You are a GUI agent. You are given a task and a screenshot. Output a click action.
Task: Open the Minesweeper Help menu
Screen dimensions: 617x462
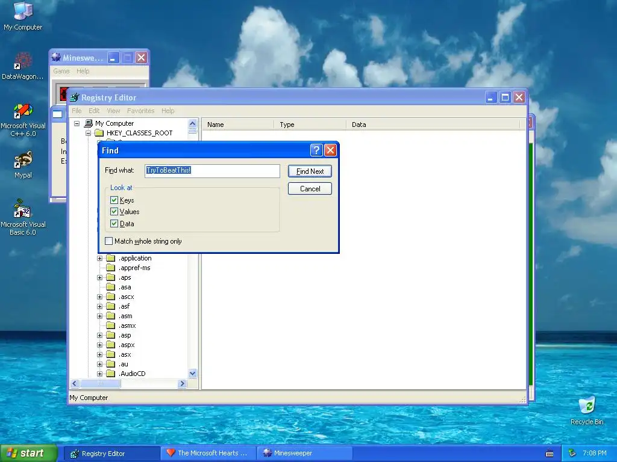coord(83,71)
